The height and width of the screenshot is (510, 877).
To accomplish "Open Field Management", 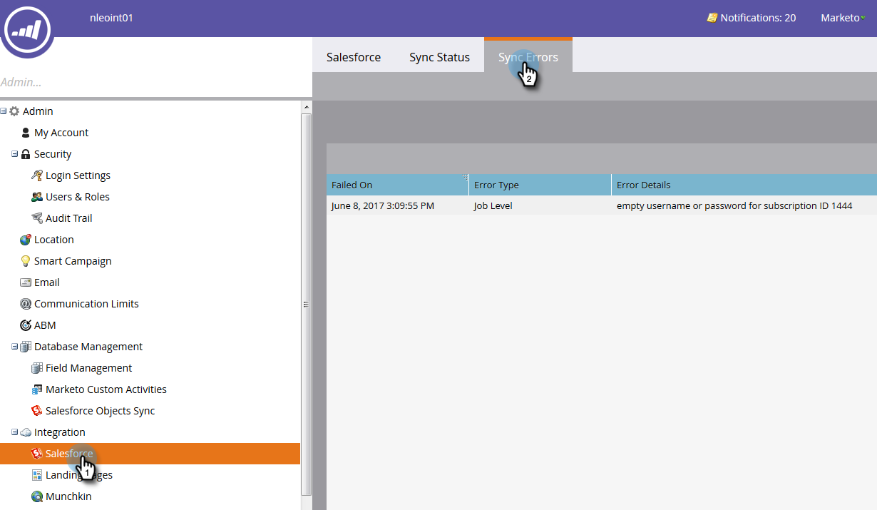I will point(89,368).
